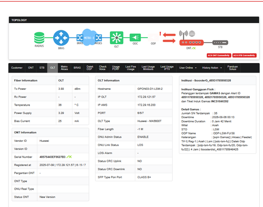
Task: Open Last Usage Minitools tab
Action: pos(148,68)
